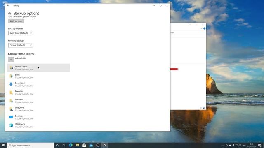
Task: Select the OneDrive folder entry
Action: pyautogui.click(x=38, y=109)
